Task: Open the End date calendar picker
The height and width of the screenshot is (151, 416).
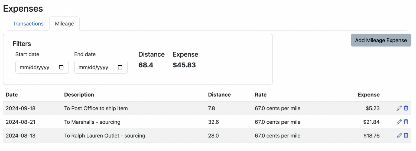Action: 120,67
